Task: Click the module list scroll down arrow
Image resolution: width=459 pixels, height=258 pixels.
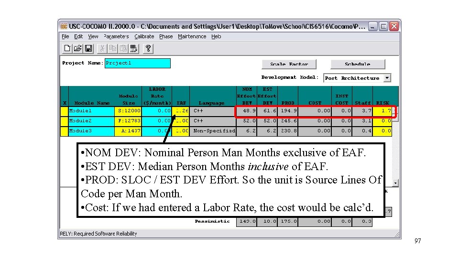Action: pyautogui.click(x=395, y=183)
